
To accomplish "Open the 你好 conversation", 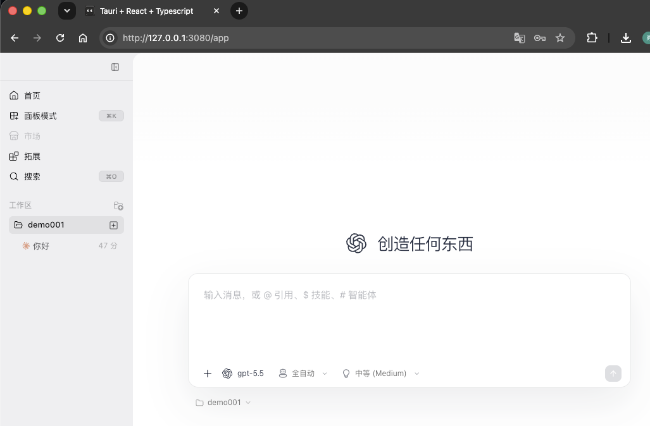I will [66, 246].
